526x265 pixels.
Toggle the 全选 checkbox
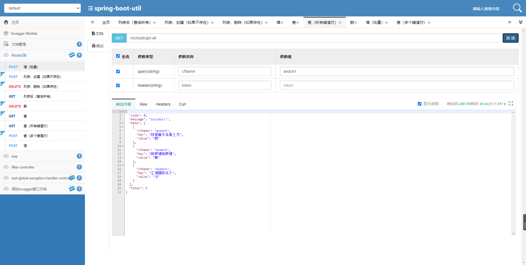[x=118, y=56]
